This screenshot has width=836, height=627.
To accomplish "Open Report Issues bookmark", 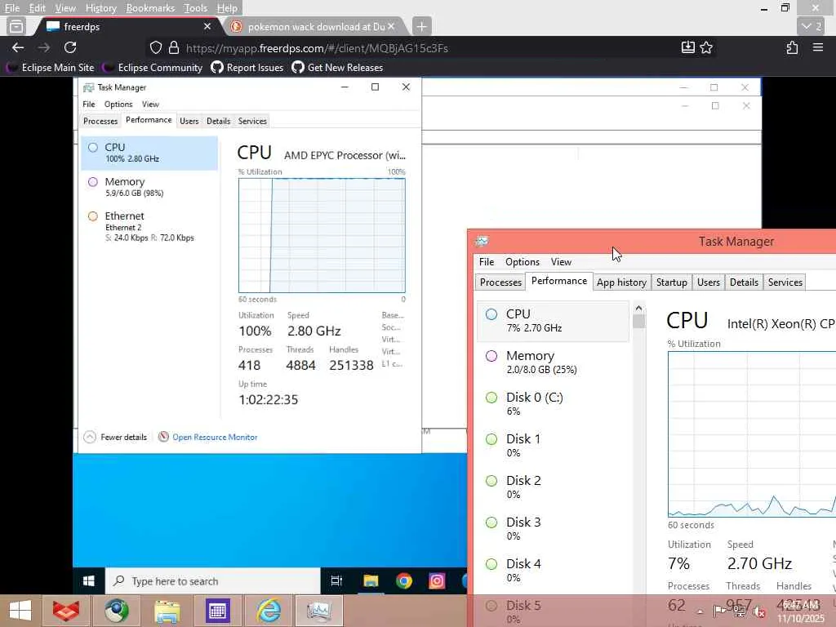I will click(x=247, y=68).
